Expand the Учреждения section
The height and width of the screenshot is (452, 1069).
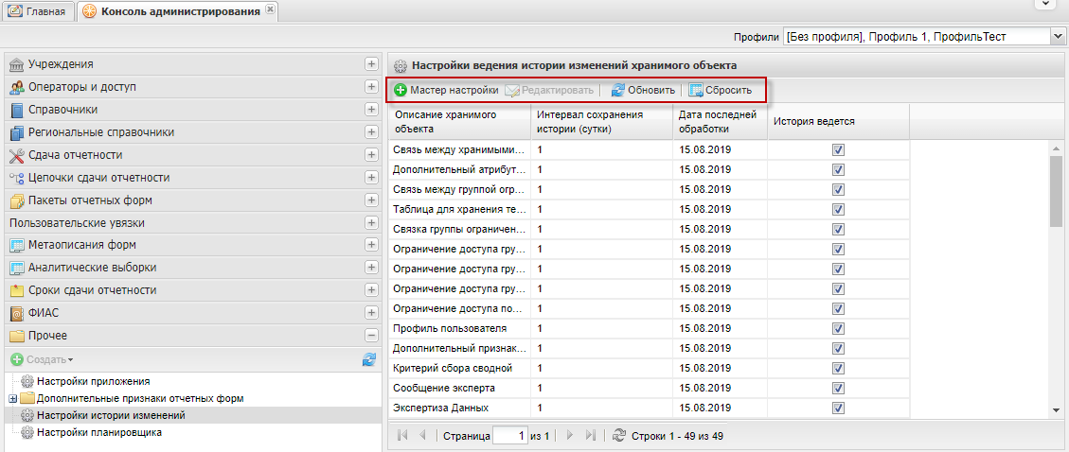(371, 64)
